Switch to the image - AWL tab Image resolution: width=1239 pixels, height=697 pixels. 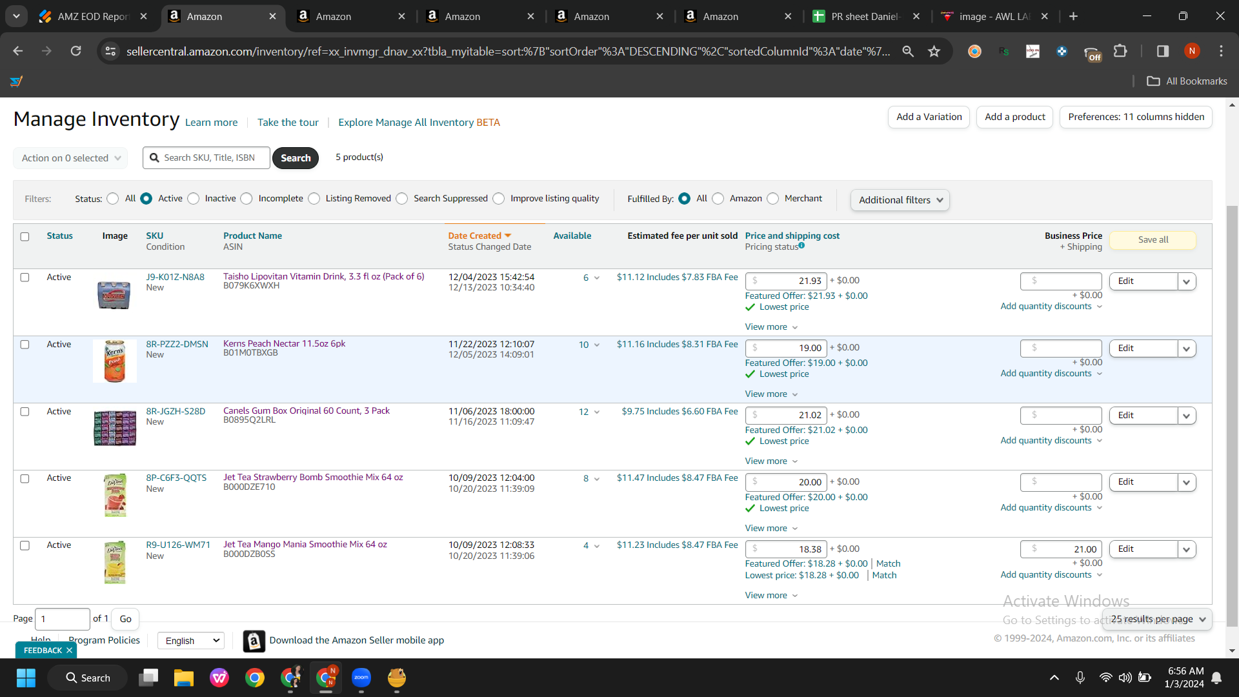coord(994,17)
